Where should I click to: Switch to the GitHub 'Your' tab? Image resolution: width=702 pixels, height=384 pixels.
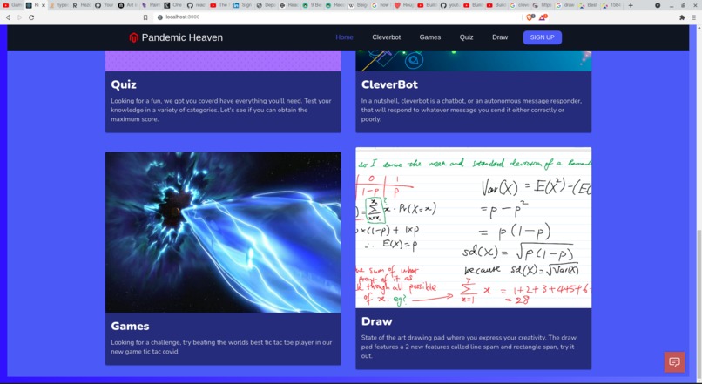pos(105,5)
